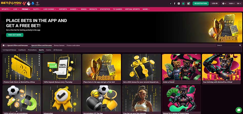Open the RESULTS menu item

click(93, 9)
